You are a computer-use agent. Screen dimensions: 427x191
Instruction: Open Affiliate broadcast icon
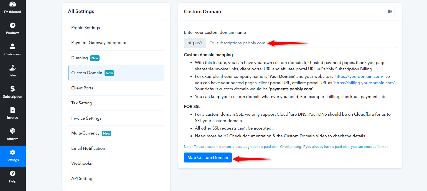tap(13, 131)
